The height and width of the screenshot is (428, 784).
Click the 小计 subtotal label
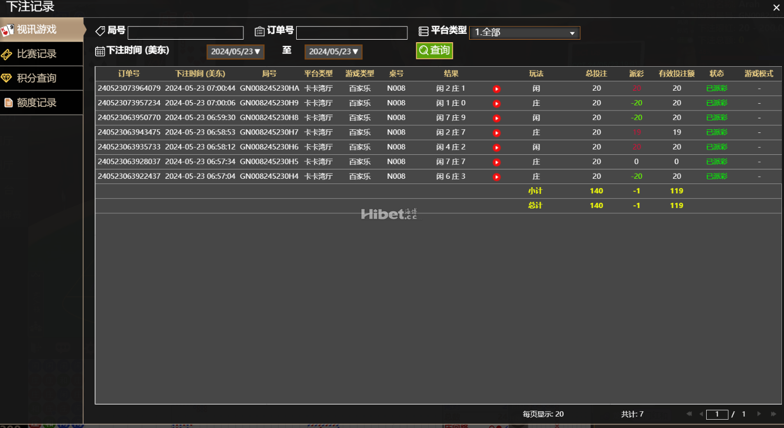[535, 191]
